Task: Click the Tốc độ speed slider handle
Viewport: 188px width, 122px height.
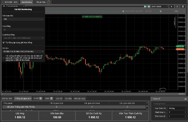Action: (161, 11)
